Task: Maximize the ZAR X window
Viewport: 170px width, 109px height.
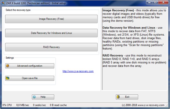Action: pyautogui.click(x=155, y=2)
